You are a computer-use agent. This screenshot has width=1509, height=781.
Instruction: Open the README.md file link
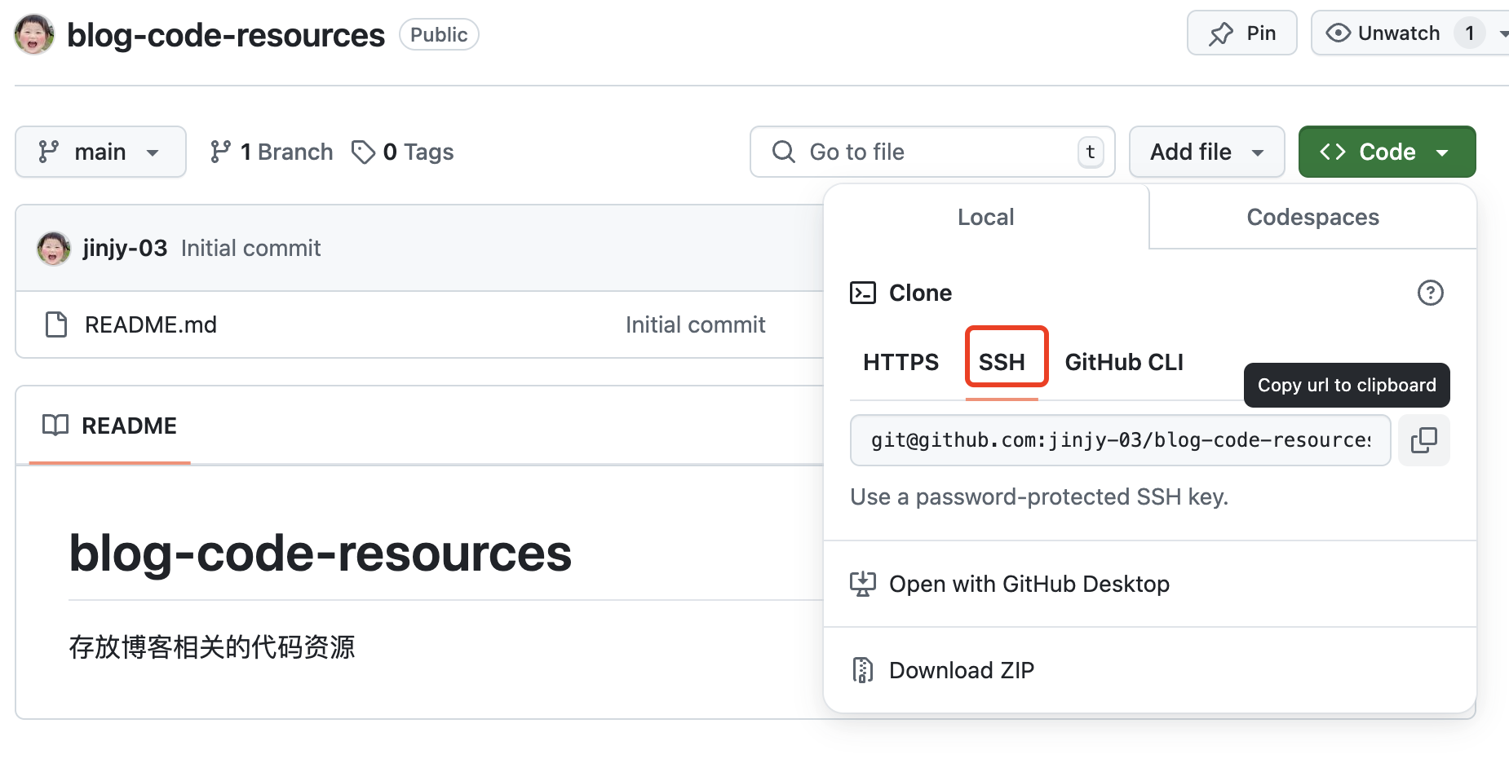[x=150, y=324]
